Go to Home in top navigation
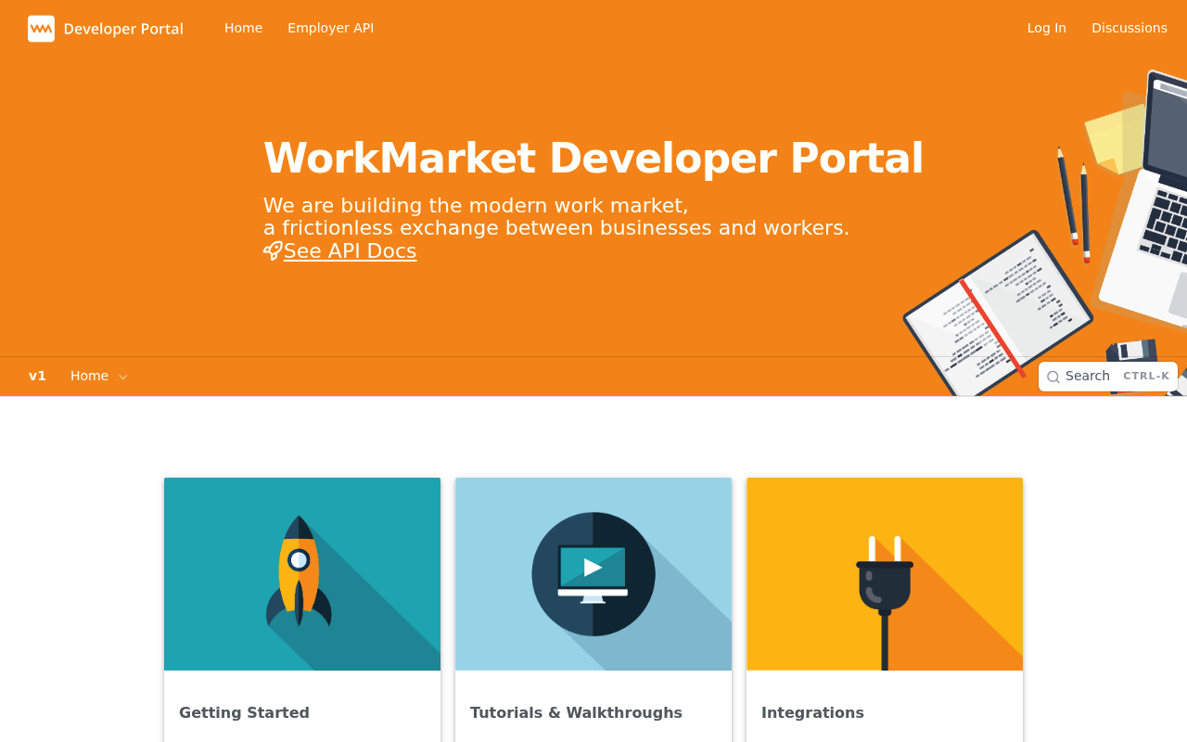The image size is (1187, 742). [243, 28]
